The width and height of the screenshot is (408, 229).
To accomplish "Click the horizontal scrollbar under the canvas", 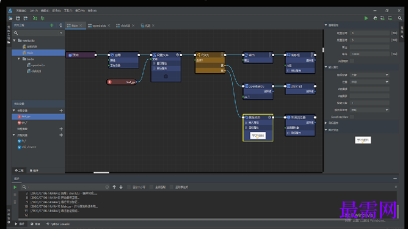I will (x=101, y=172).
